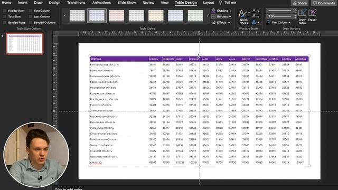Click the Shading paint bucket icon
This screenshot has width=338, height=190.
click(x=213, y=11)
